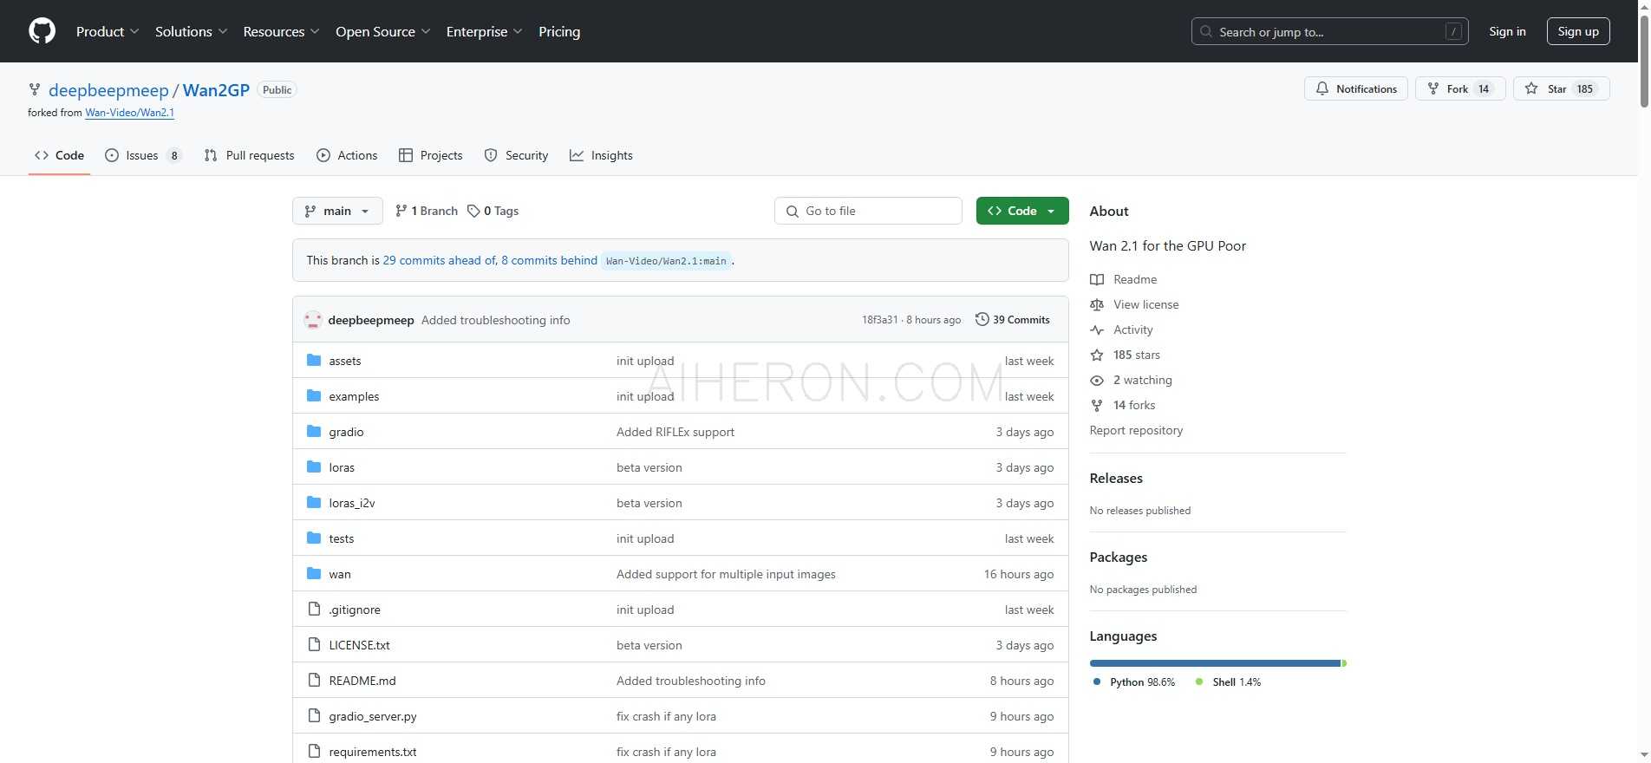Image resolution: width=1651 pixels, height=763 pixels.
Task: Click the Shell language bar segment
Action: tap(1344, 663)
